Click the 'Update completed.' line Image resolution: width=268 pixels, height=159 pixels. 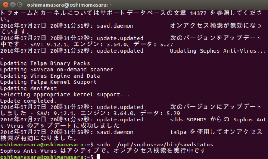pos(28,101)
